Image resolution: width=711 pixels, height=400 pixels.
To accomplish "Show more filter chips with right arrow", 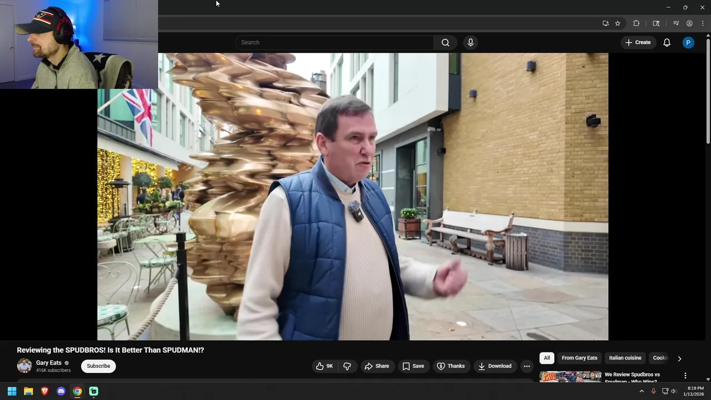I will point(679,359).
